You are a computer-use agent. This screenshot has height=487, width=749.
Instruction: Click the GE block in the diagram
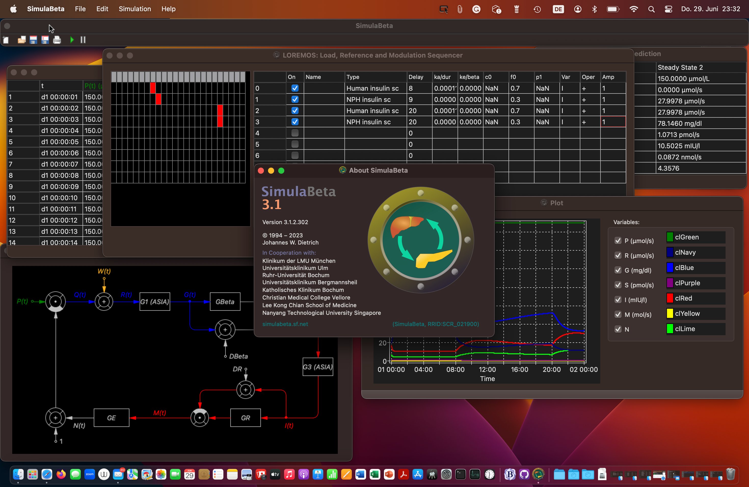point(111,418)
